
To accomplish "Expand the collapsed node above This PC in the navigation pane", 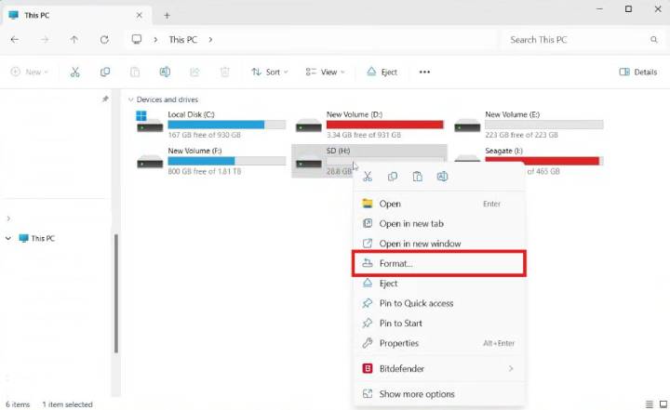I will (x=8, y=218).
